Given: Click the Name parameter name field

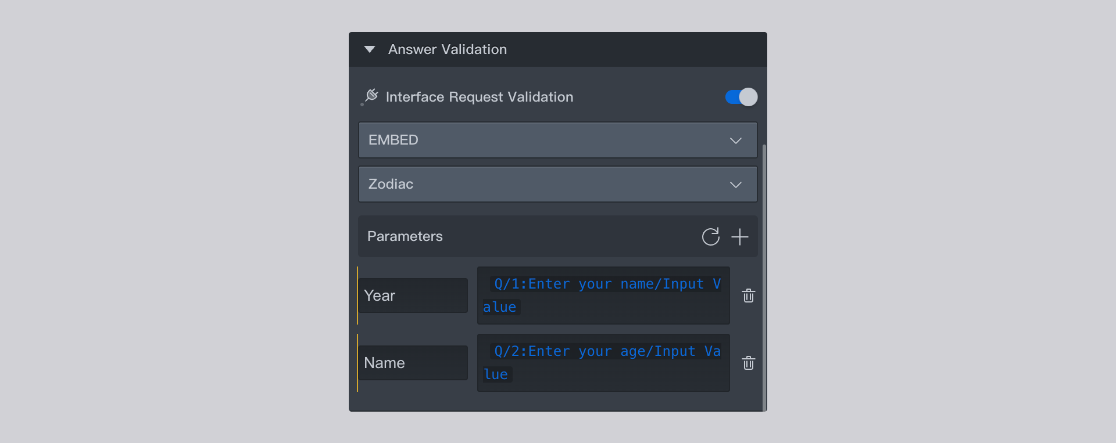Looking at the screenshot, I should [x=413, y=363].
